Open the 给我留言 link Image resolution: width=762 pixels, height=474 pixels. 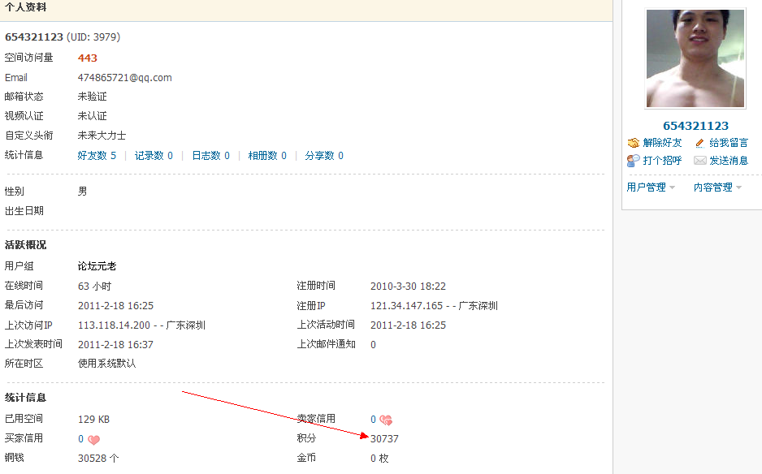729,143
